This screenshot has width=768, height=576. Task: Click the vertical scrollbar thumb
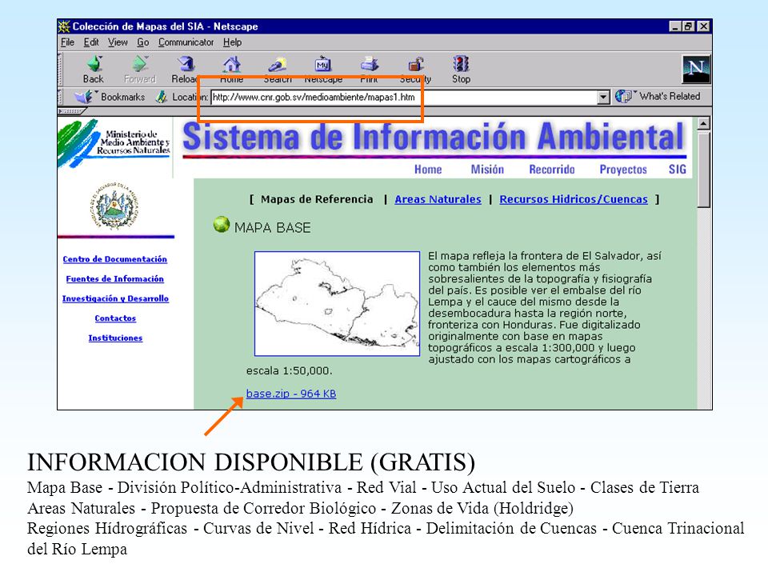[703, 169]
